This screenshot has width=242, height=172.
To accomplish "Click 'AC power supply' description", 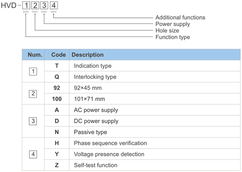I will coord(96,110).
